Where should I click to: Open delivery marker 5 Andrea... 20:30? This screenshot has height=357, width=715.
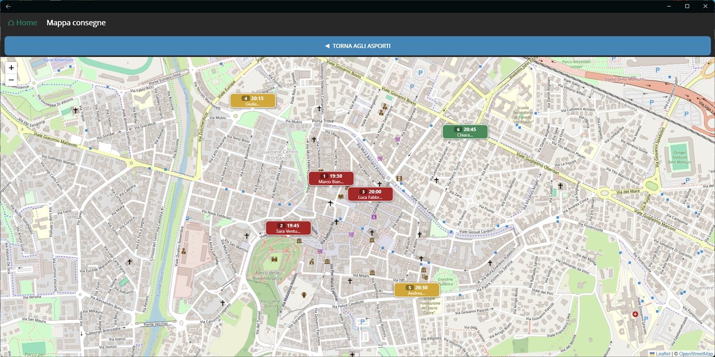pos(416,290)
